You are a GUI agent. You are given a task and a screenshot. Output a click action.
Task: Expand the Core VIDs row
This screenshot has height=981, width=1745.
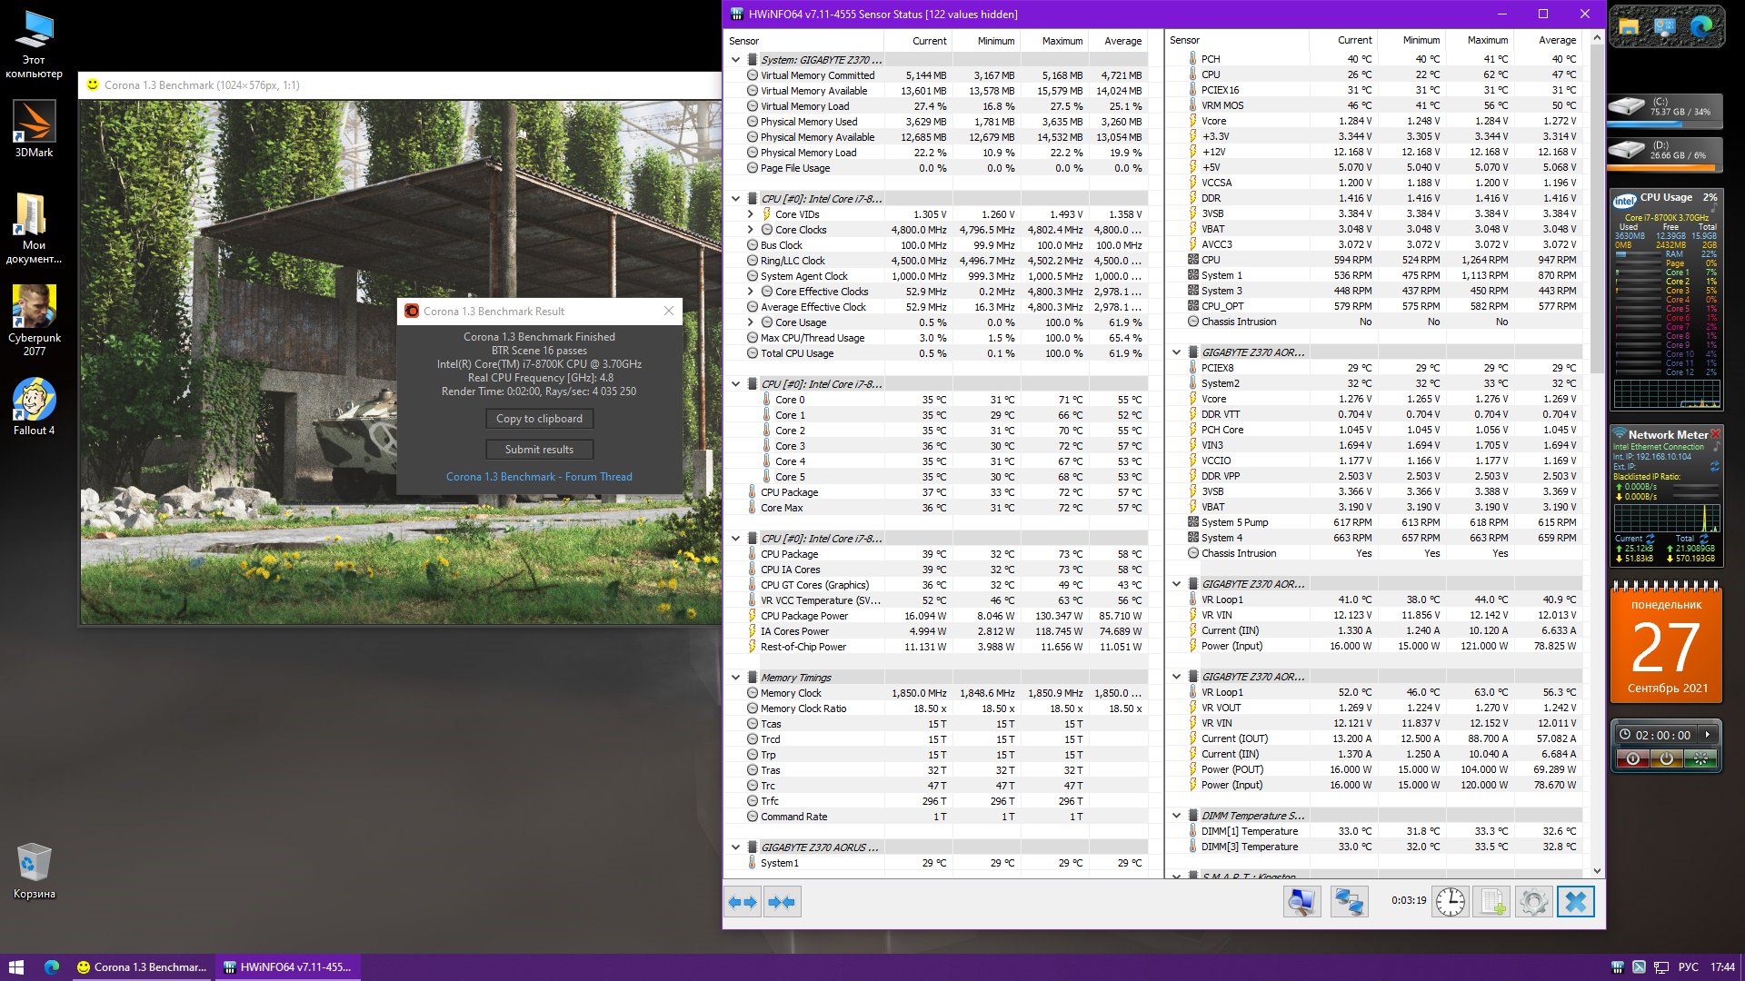[x=751, y=214]
